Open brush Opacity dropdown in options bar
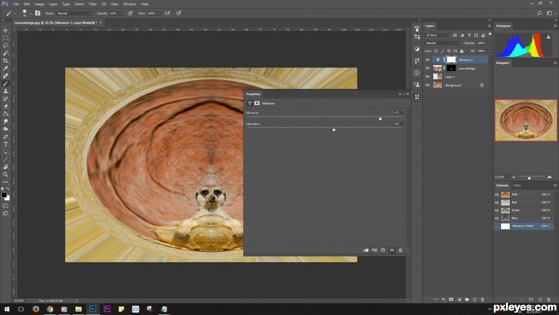Image resolution: width=559 pixels, height=315 pixels. (x=122, y=13)
